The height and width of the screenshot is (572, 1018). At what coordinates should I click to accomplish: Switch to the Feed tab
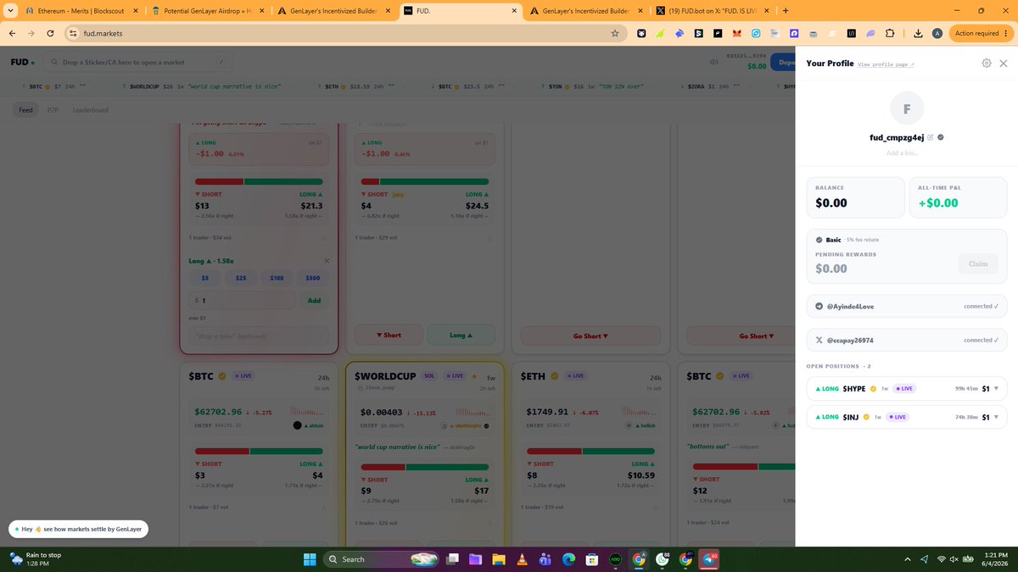pyautogui.click(x=25, y=110)
